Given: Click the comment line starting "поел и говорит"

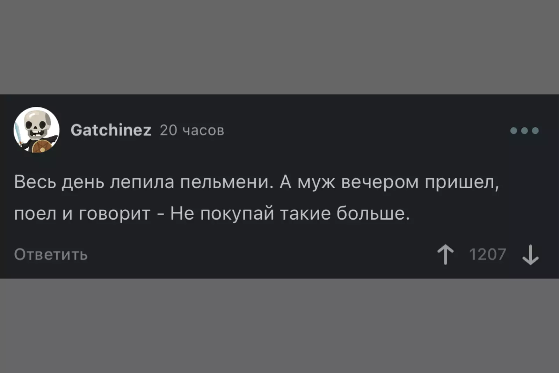Looking at the screenshot, I should point(212,213).
